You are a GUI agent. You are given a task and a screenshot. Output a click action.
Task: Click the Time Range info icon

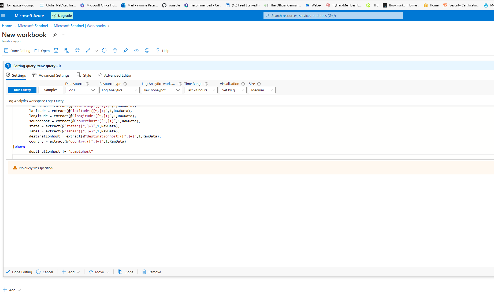click(x=206, y=84)
